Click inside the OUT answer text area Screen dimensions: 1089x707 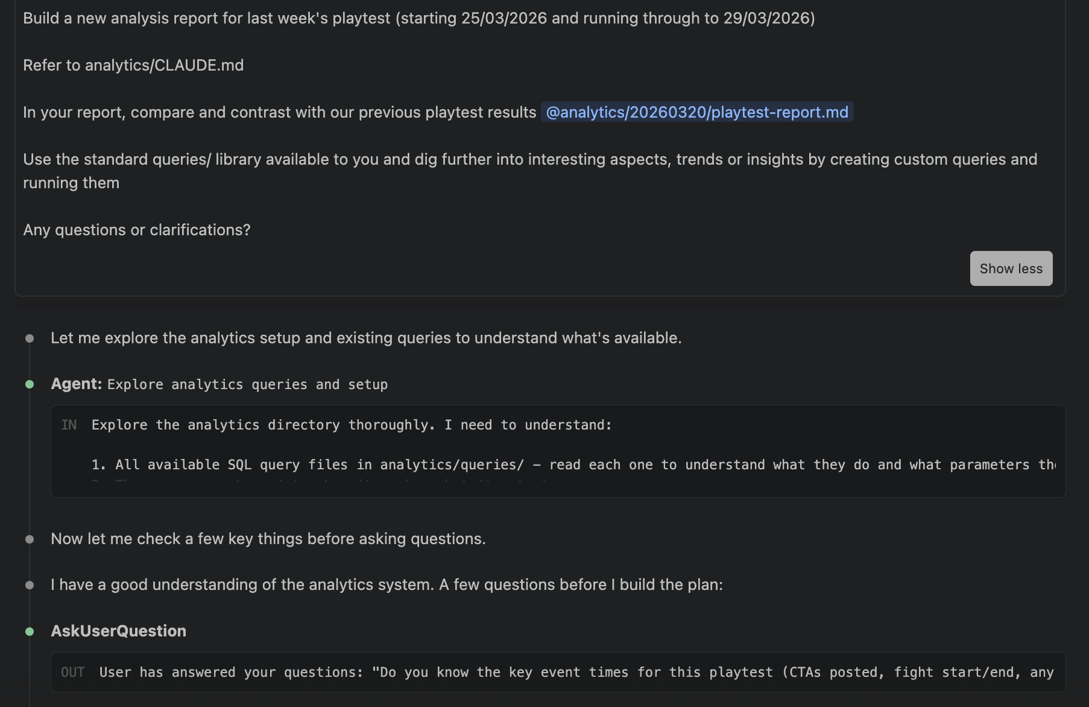coord(543,672)
